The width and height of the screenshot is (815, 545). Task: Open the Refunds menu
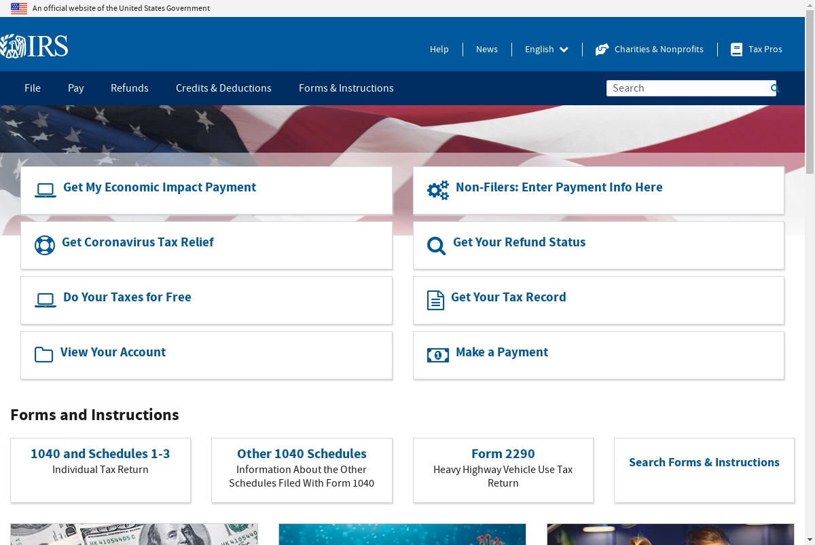130,88
